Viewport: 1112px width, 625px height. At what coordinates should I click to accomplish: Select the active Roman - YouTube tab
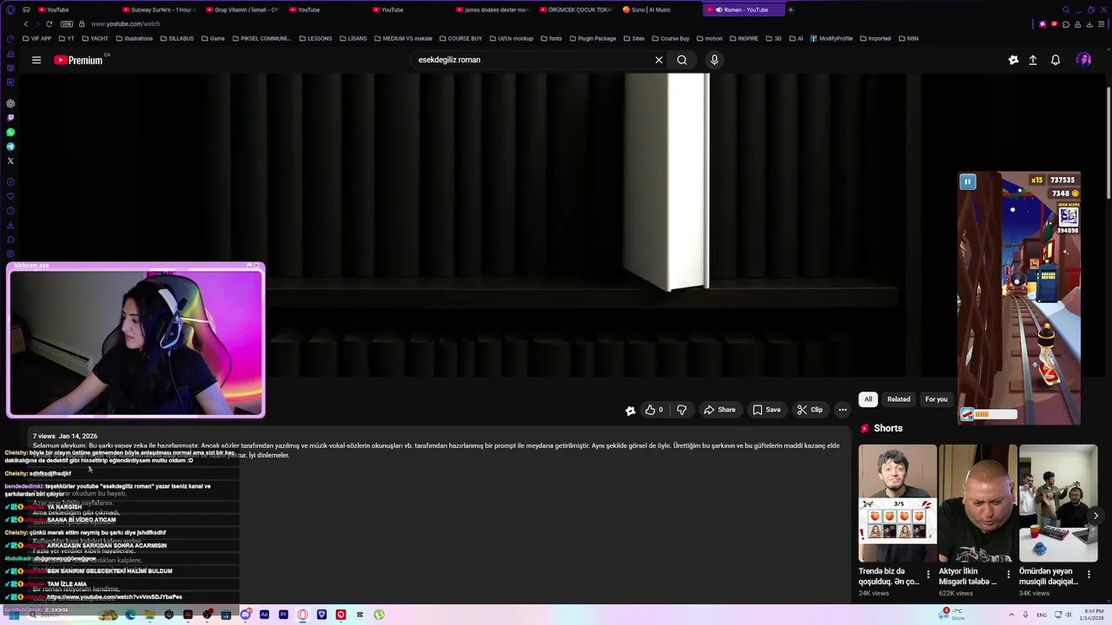(743, 10)
